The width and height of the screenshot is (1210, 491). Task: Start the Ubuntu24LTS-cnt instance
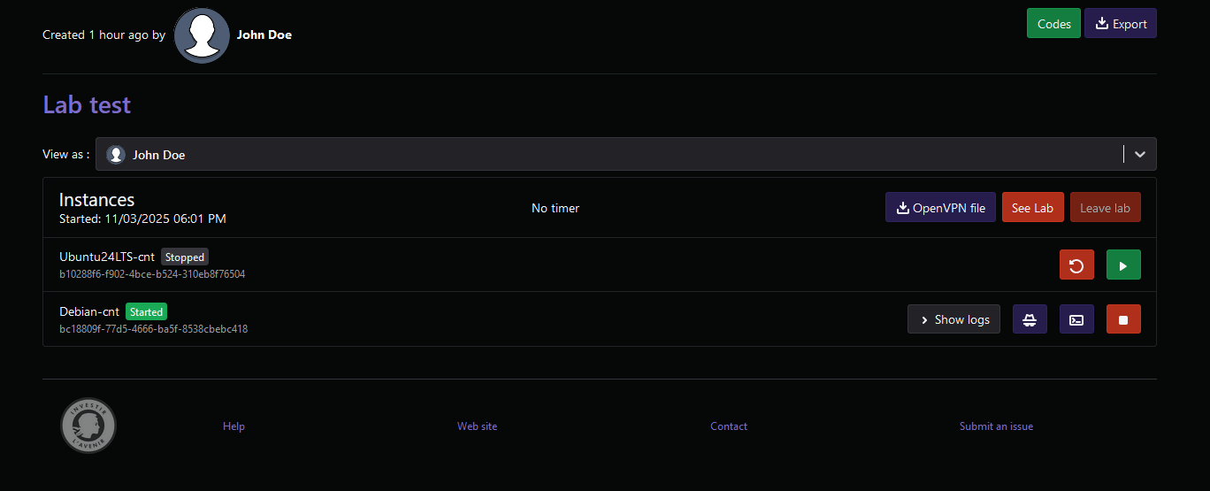pos(1123,265)
